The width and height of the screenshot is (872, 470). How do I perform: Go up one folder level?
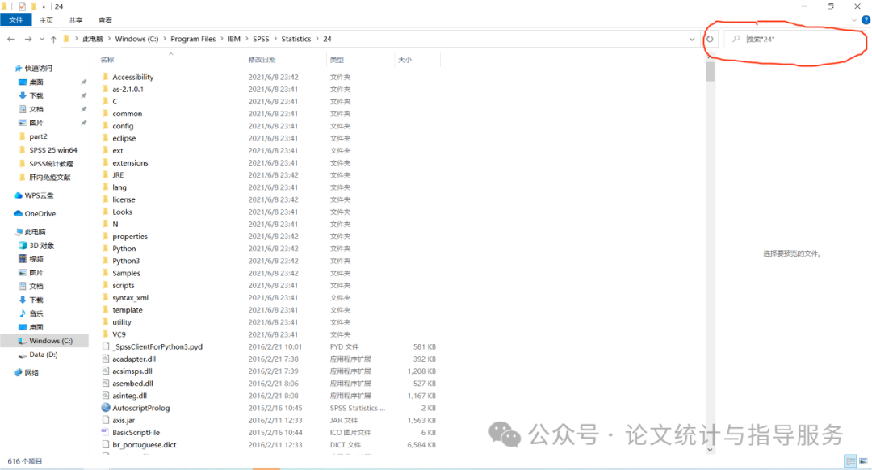point(53,39)
